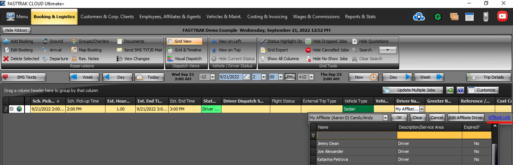Jump to Today

coord(149,77)
